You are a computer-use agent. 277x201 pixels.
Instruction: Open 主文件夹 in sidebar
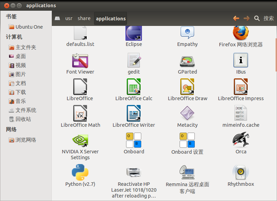coord(22,47)
